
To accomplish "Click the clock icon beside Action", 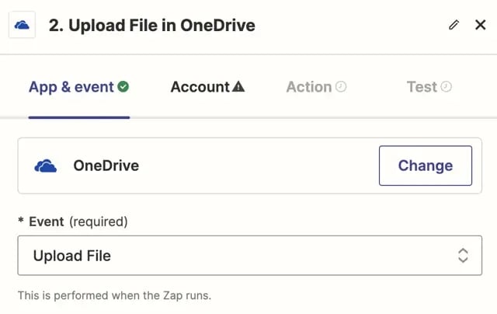I will tap(341, 86).
